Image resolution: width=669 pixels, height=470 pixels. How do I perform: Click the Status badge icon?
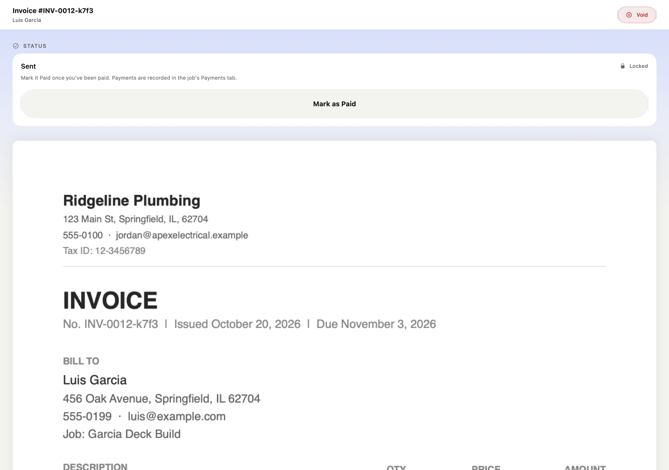16,46
